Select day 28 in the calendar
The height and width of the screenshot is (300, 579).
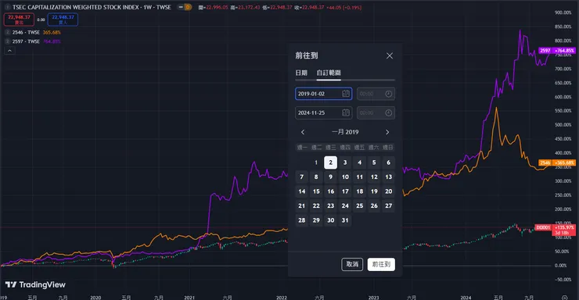point(302,220)
